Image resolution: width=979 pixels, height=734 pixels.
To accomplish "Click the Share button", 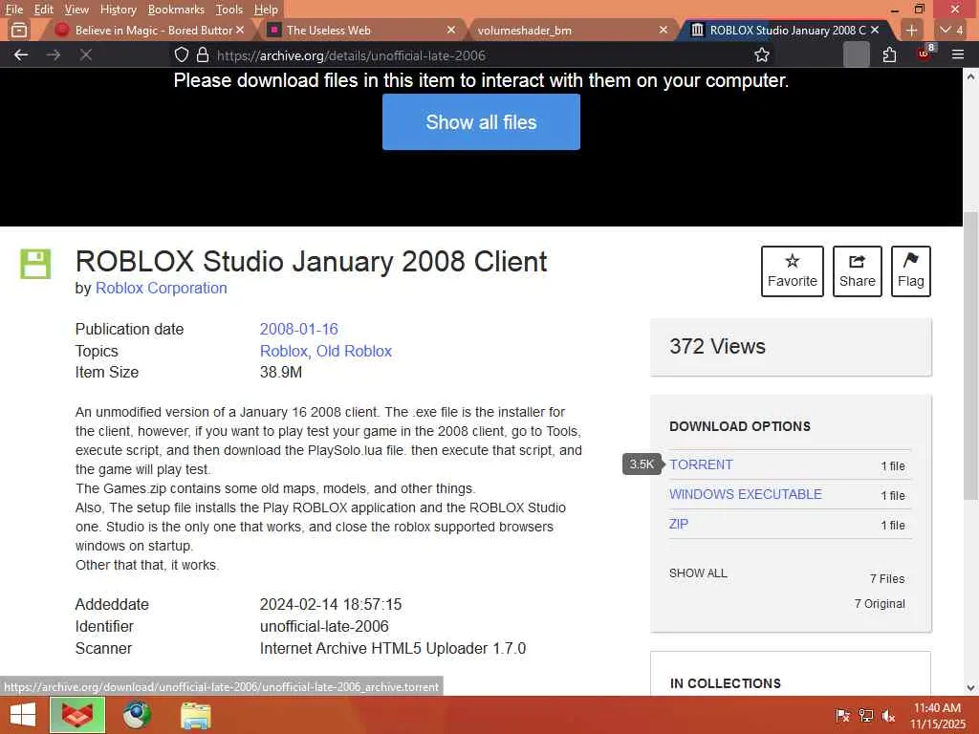I will click(858, 270).
